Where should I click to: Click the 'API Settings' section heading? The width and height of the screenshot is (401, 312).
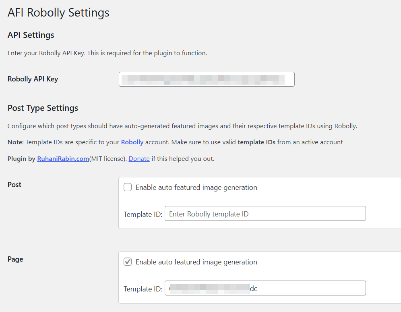(x=31, y=35)
